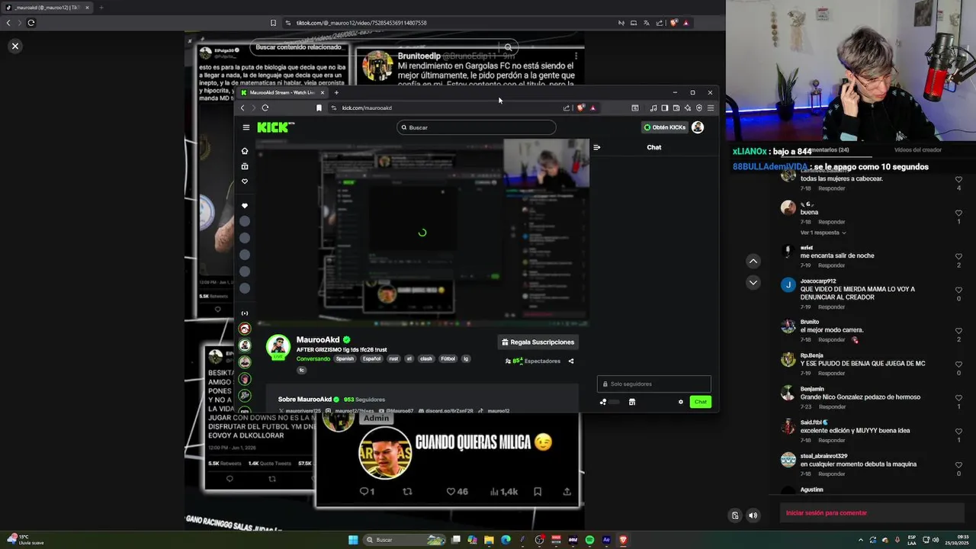Open Browse icon in Kick sidebar
Screen dimensions: 976x549
tap(245, 166)
